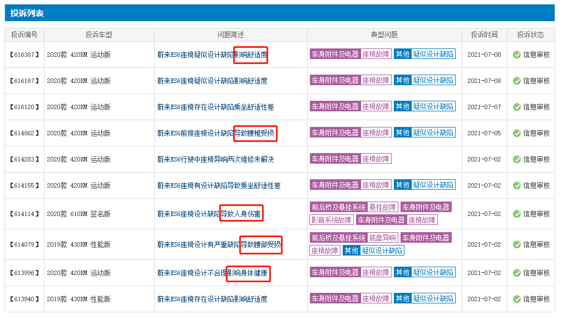Click the 问题简述 column header
Viewport: 563px width, 319px height.
coord(231,35)
